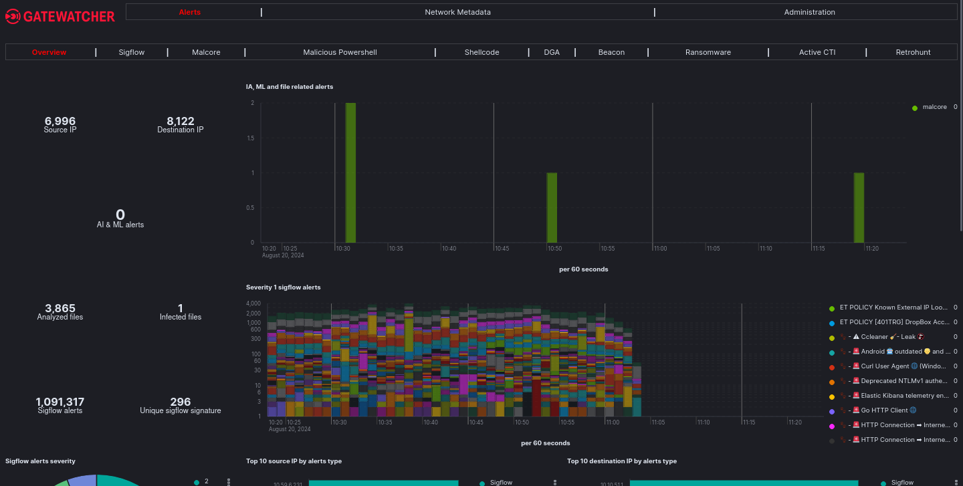Select the Overview sub-tab
Viewport: 963px width, 486px height.
coord(49,52)
